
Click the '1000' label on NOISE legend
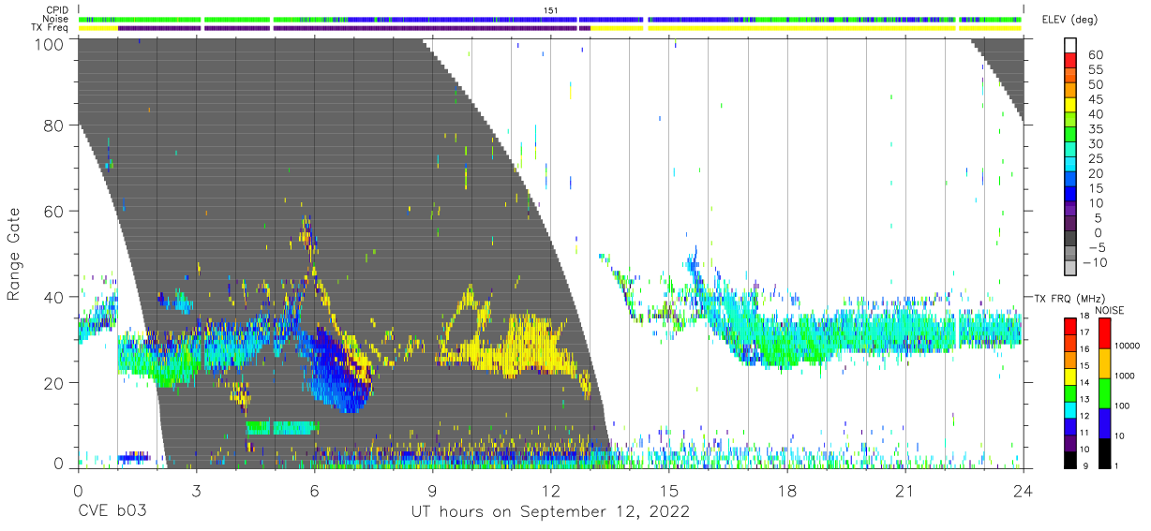point(1127,376)
